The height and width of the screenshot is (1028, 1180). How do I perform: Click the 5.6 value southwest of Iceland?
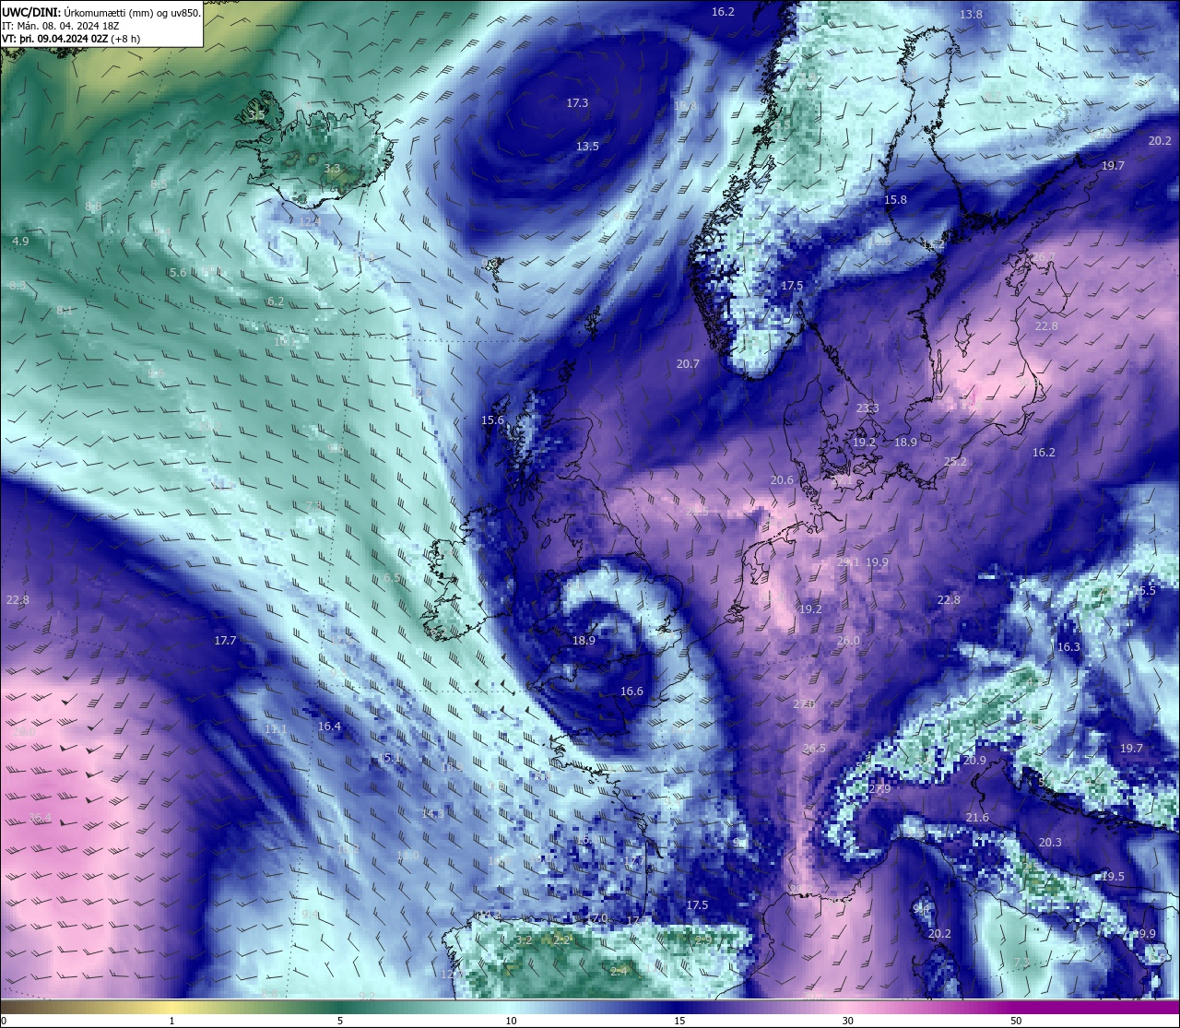(179, 273)
